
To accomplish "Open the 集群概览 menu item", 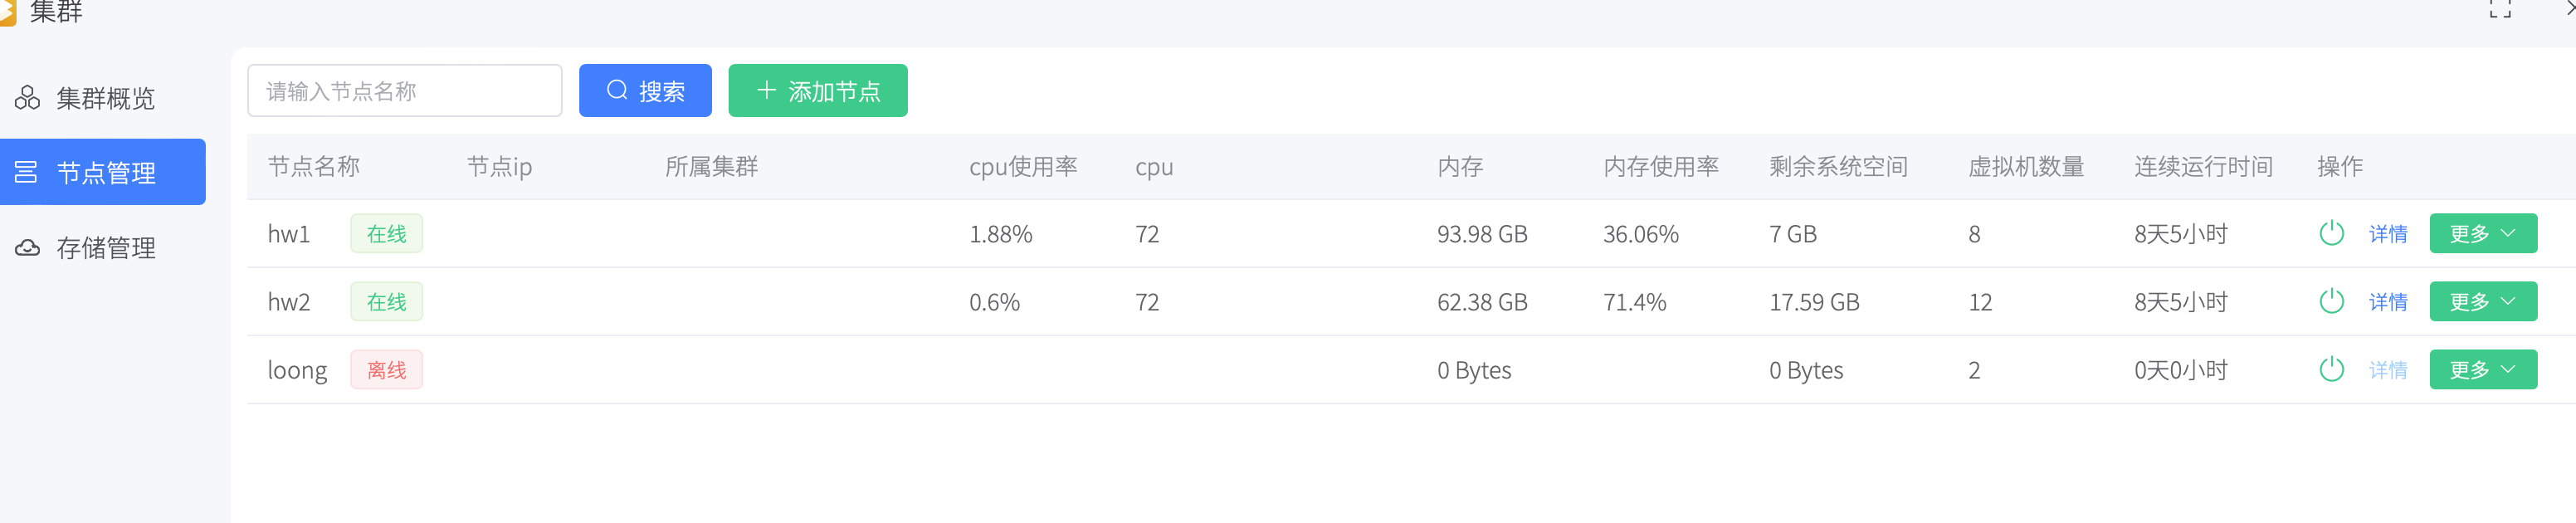I will click(x=105, y=98).
